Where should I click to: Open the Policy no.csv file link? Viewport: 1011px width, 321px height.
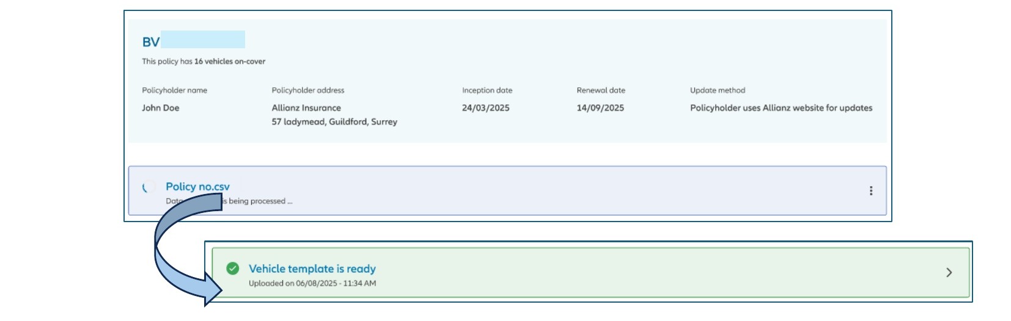197,187
